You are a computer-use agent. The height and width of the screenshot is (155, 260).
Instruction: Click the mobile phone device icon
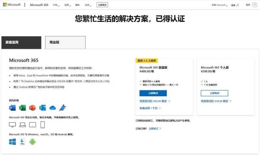43,125
